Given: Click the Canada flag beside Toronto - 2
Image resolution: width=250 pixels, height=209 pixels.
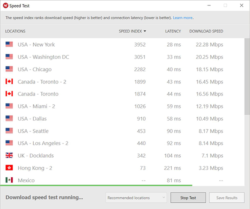Looking at the screenshot, I should tap(9, 82).
